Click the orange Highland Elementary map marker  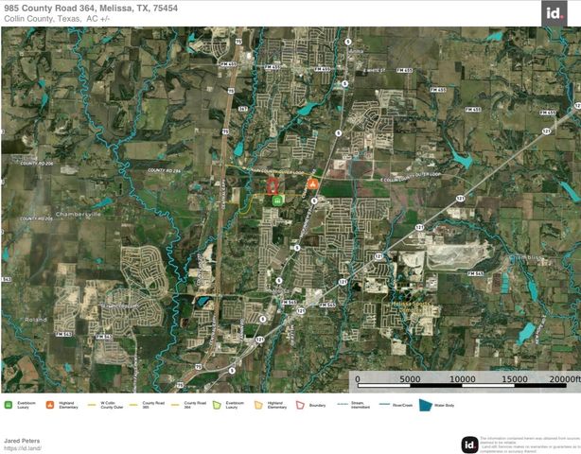pos(313,183)
